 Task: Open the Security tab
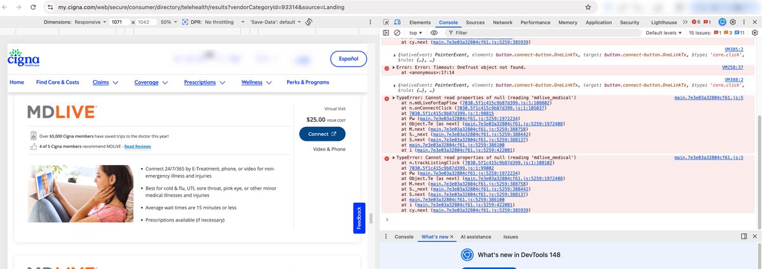pyautogui.click(x=629, y=22)
